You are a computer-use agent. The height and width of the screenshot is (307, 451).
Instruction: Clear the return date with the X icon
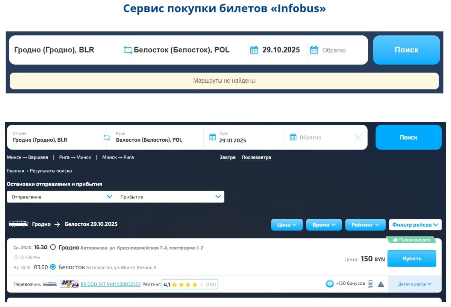point(358,138)
